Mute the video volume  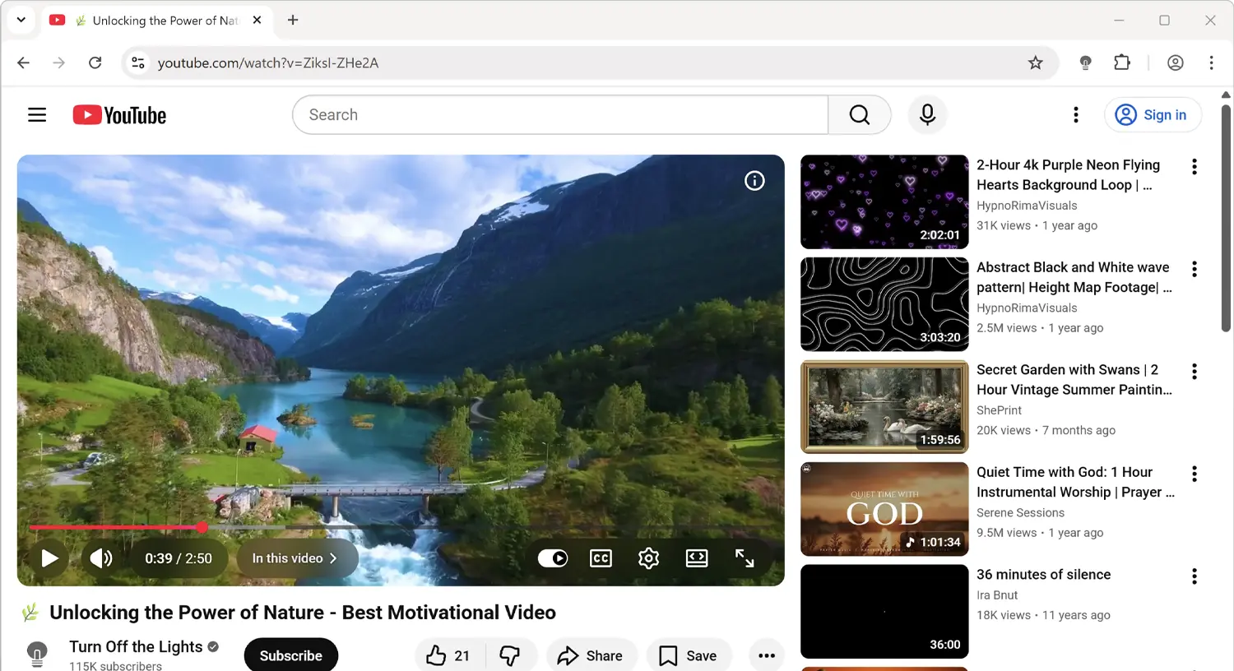pyautogui.click(x=101, y=558)
